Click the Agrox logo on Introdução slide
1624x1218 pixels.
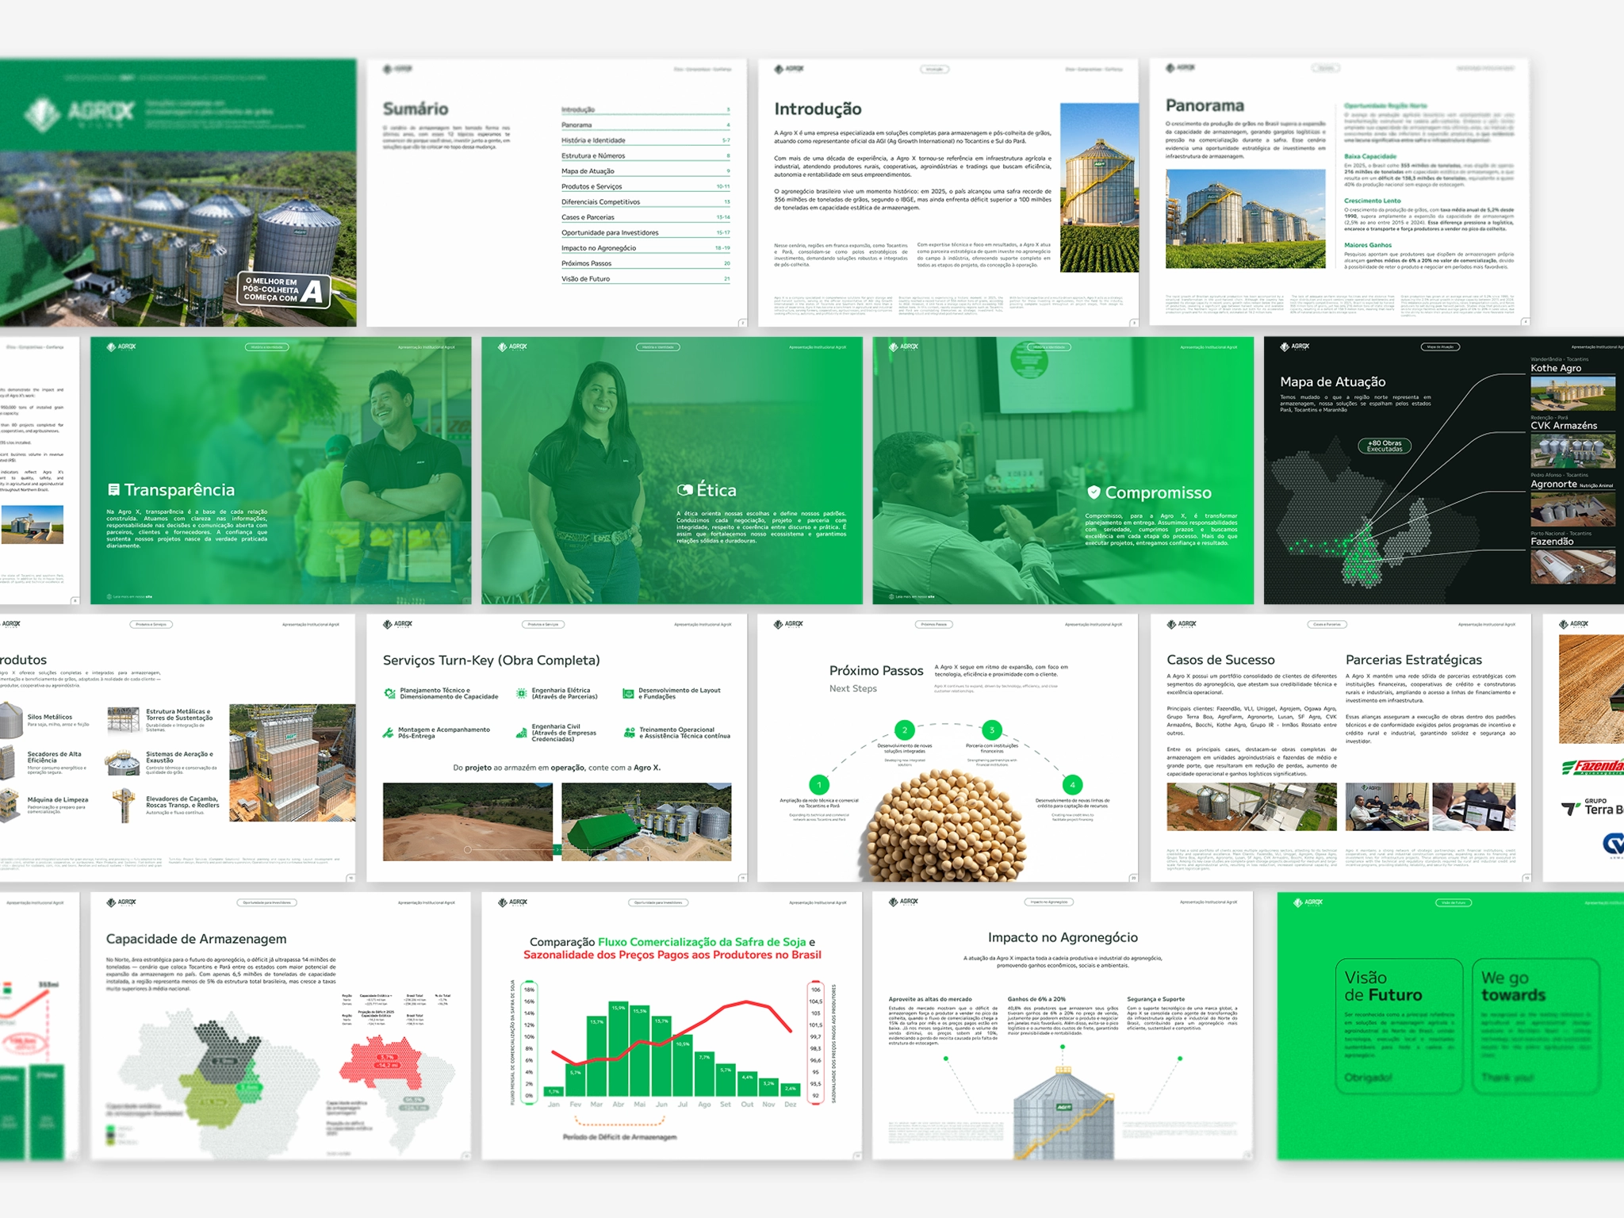789,69
